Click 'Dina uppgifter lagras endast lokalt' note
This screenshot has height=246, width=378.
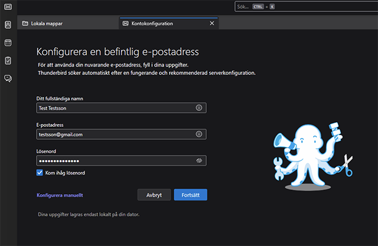point(89,215)
